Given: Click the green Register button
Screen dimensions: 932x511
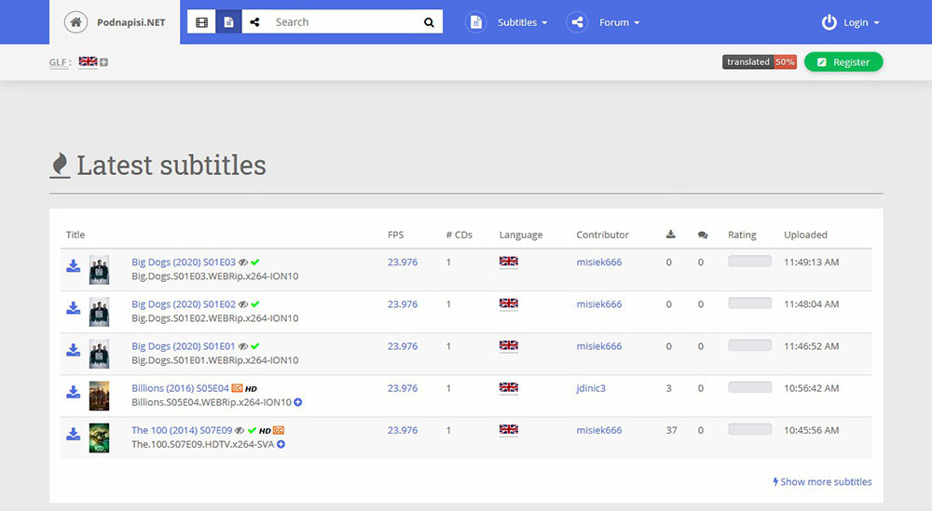Looking at the screenshot, I should [x=843, y=62].
